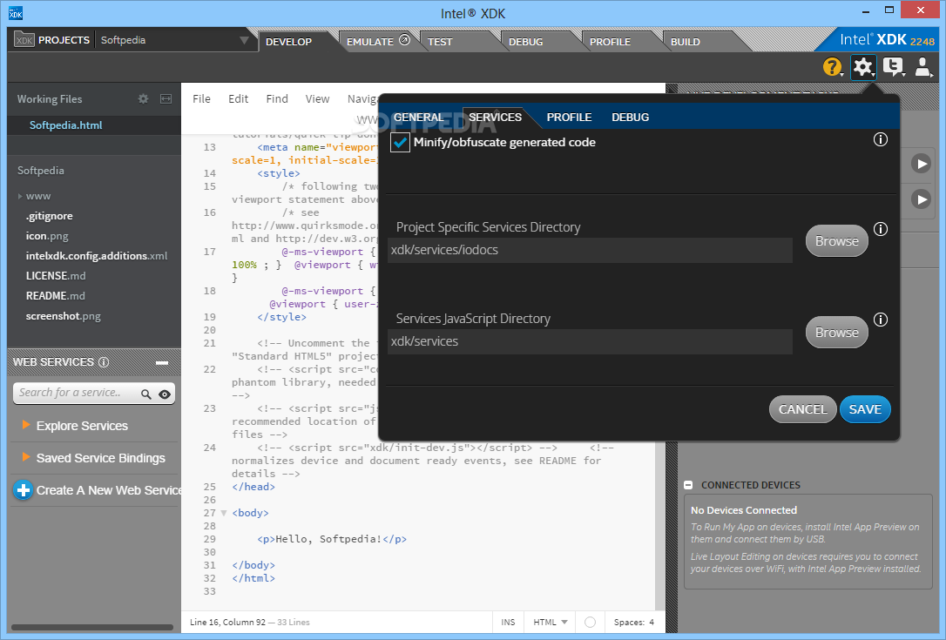This screenshot has height=640, width=946.
Task: Switch to the TEST tab
Action: click(440, 42)
